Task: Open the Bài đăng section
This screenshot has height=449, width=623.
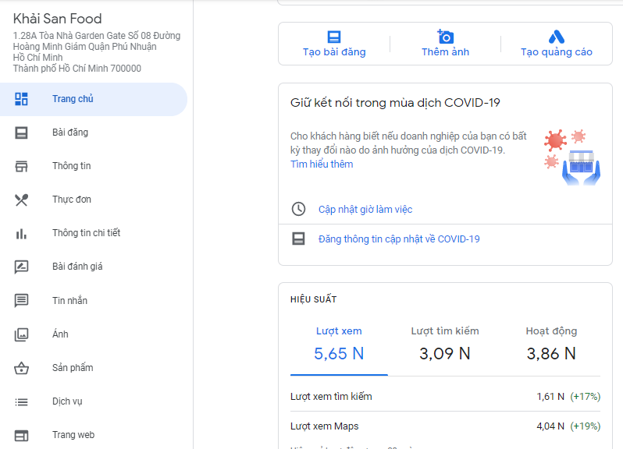Action: pyautogui.click(x=94, y=133)
